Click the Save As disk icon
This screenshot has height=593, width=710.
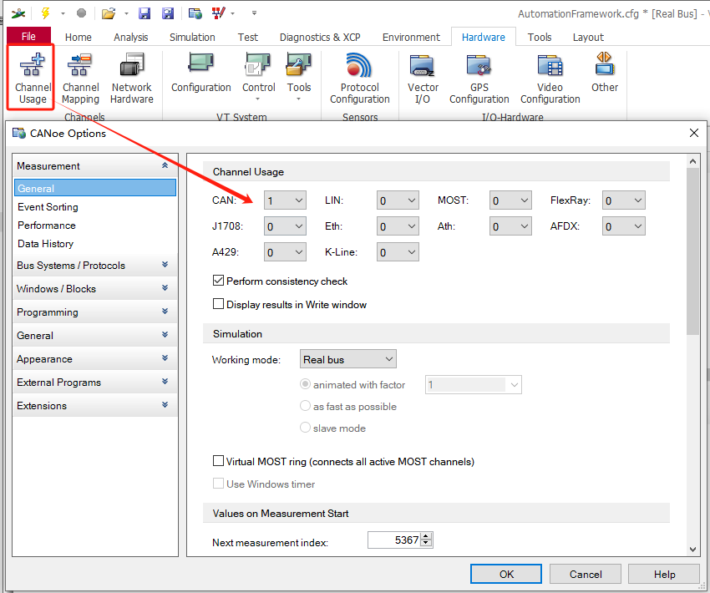tap(168, 13)
